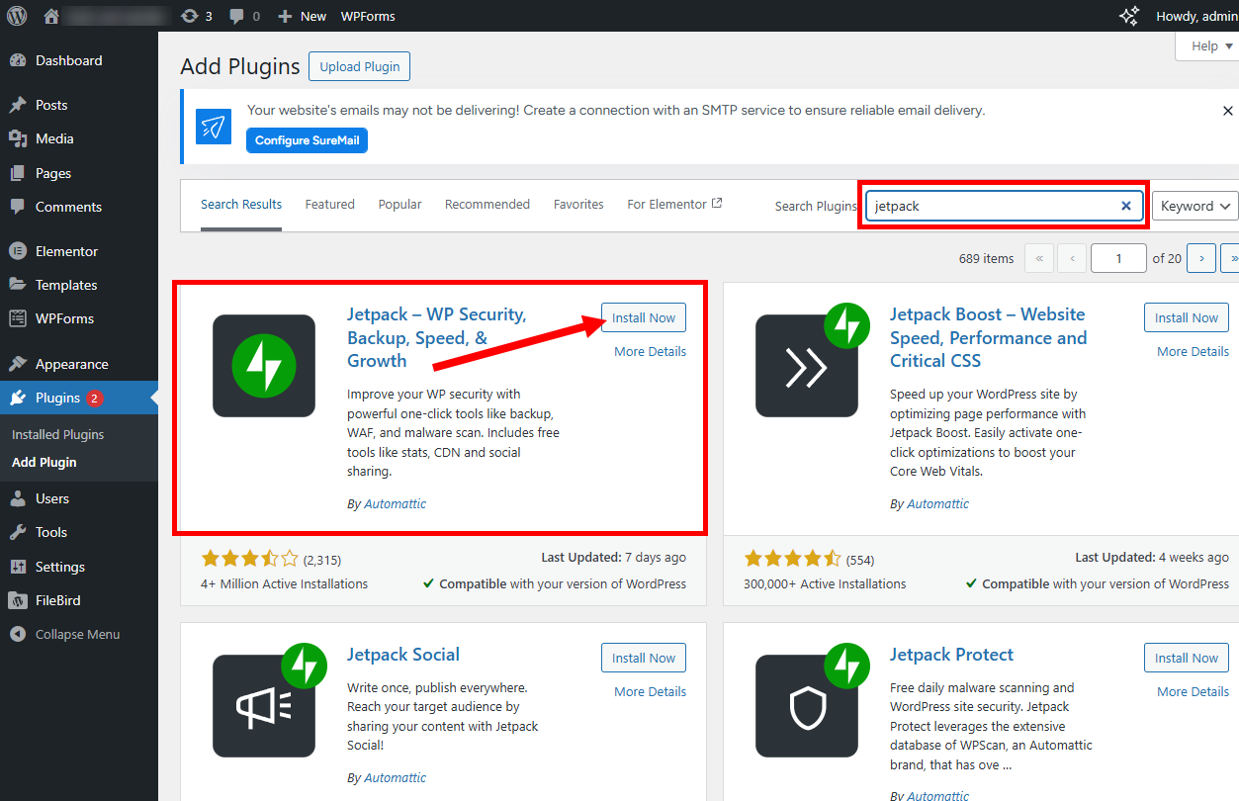
Task: Open Jetpack Boost title link
Action: (x=989, y=338)
